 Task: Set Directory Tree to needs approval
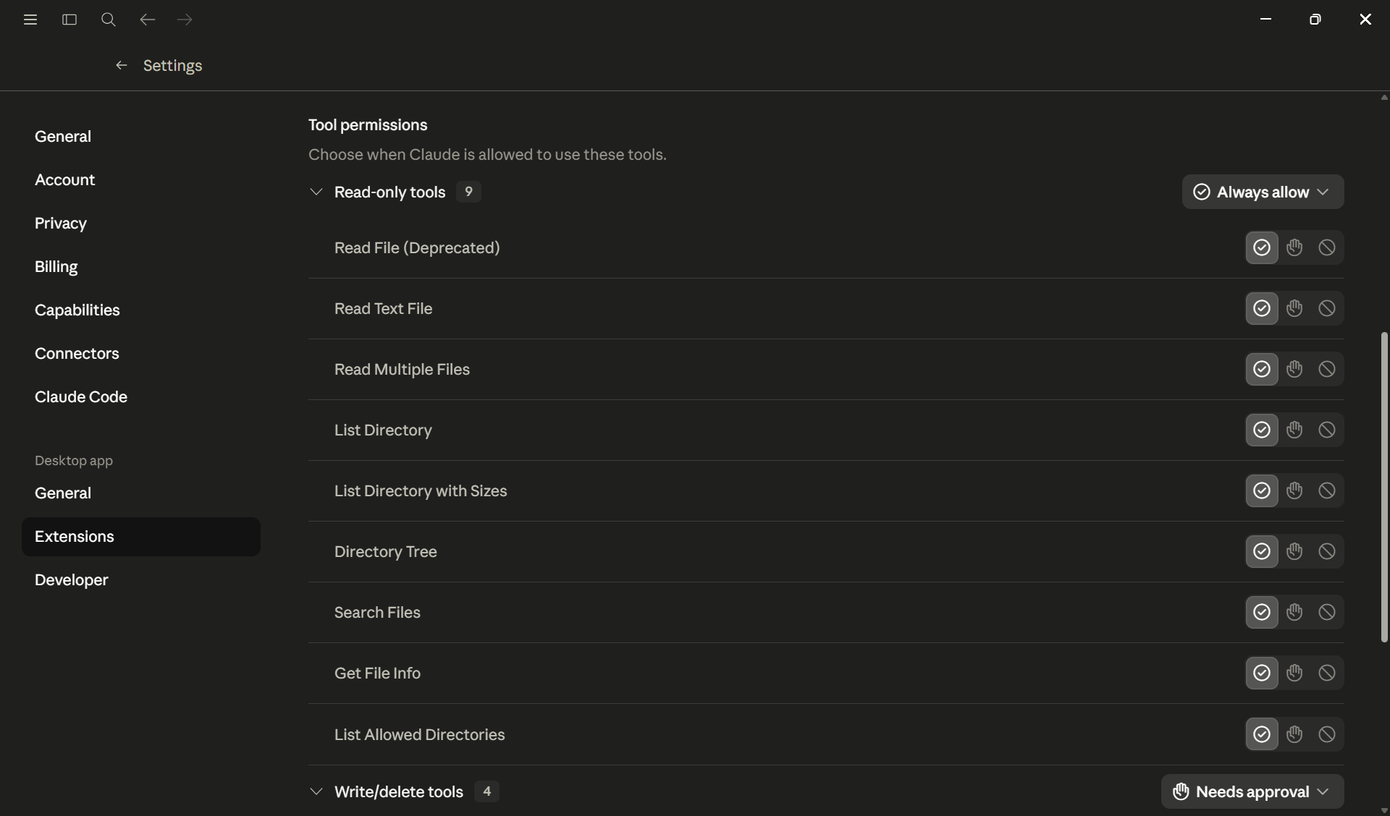click(1294, 551)
